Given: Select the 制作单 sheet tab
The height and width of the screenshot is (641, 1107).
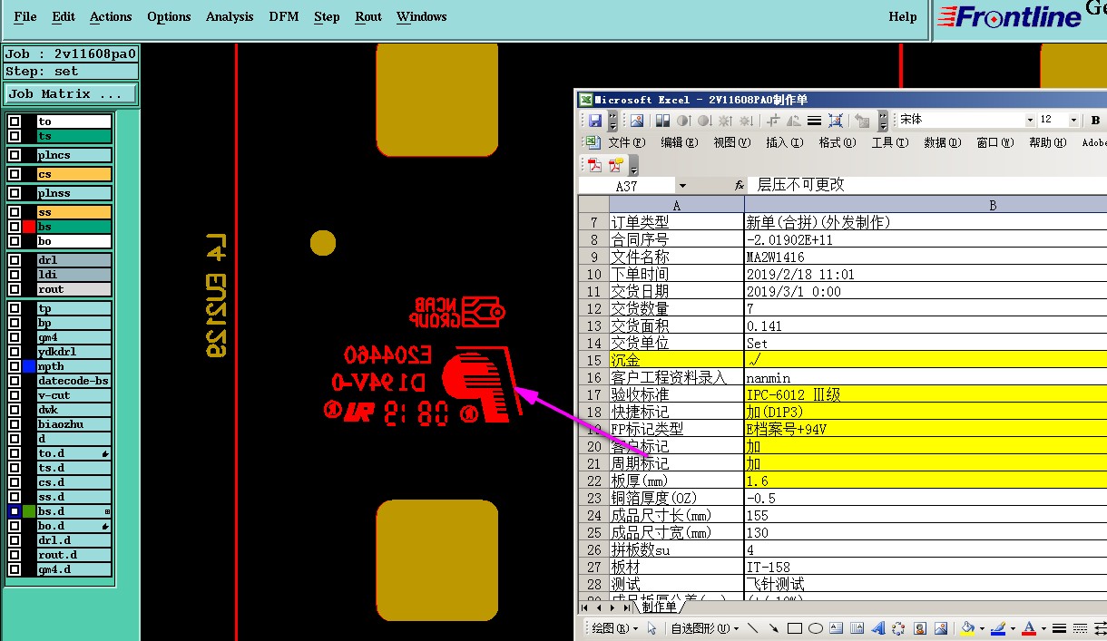Looking at the screenshot, I should click(x=659, y=607).
